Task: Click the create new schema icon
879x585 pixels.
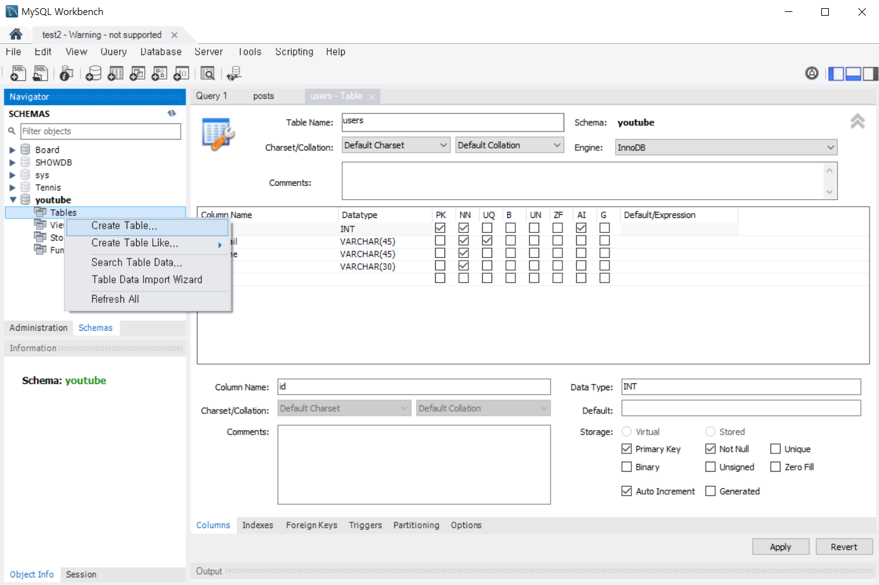Action: click(93, 73)
